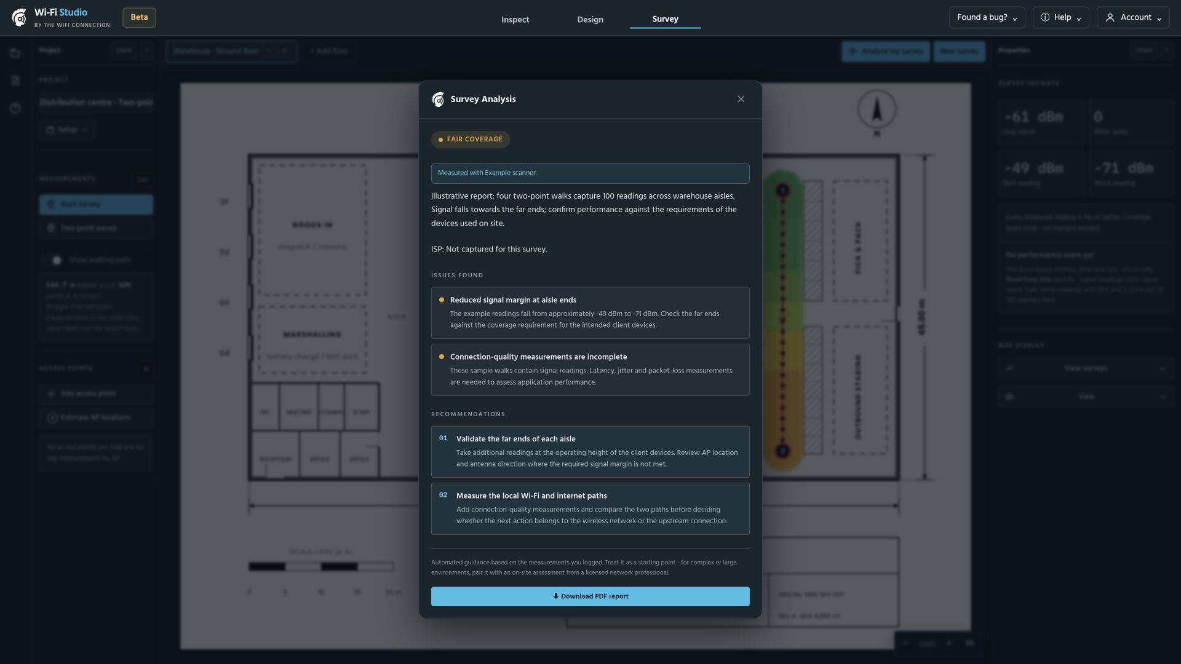The width and height of the screenshot is (1181, 664).
Task: Click the Help info circle icon
Action: coord(1044,17)
